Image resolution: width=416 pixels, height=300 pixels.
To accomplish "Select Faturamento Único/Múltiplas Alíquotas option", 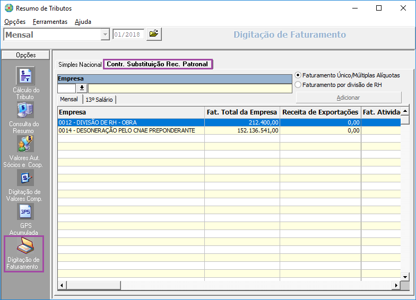I will pos(298,75).
